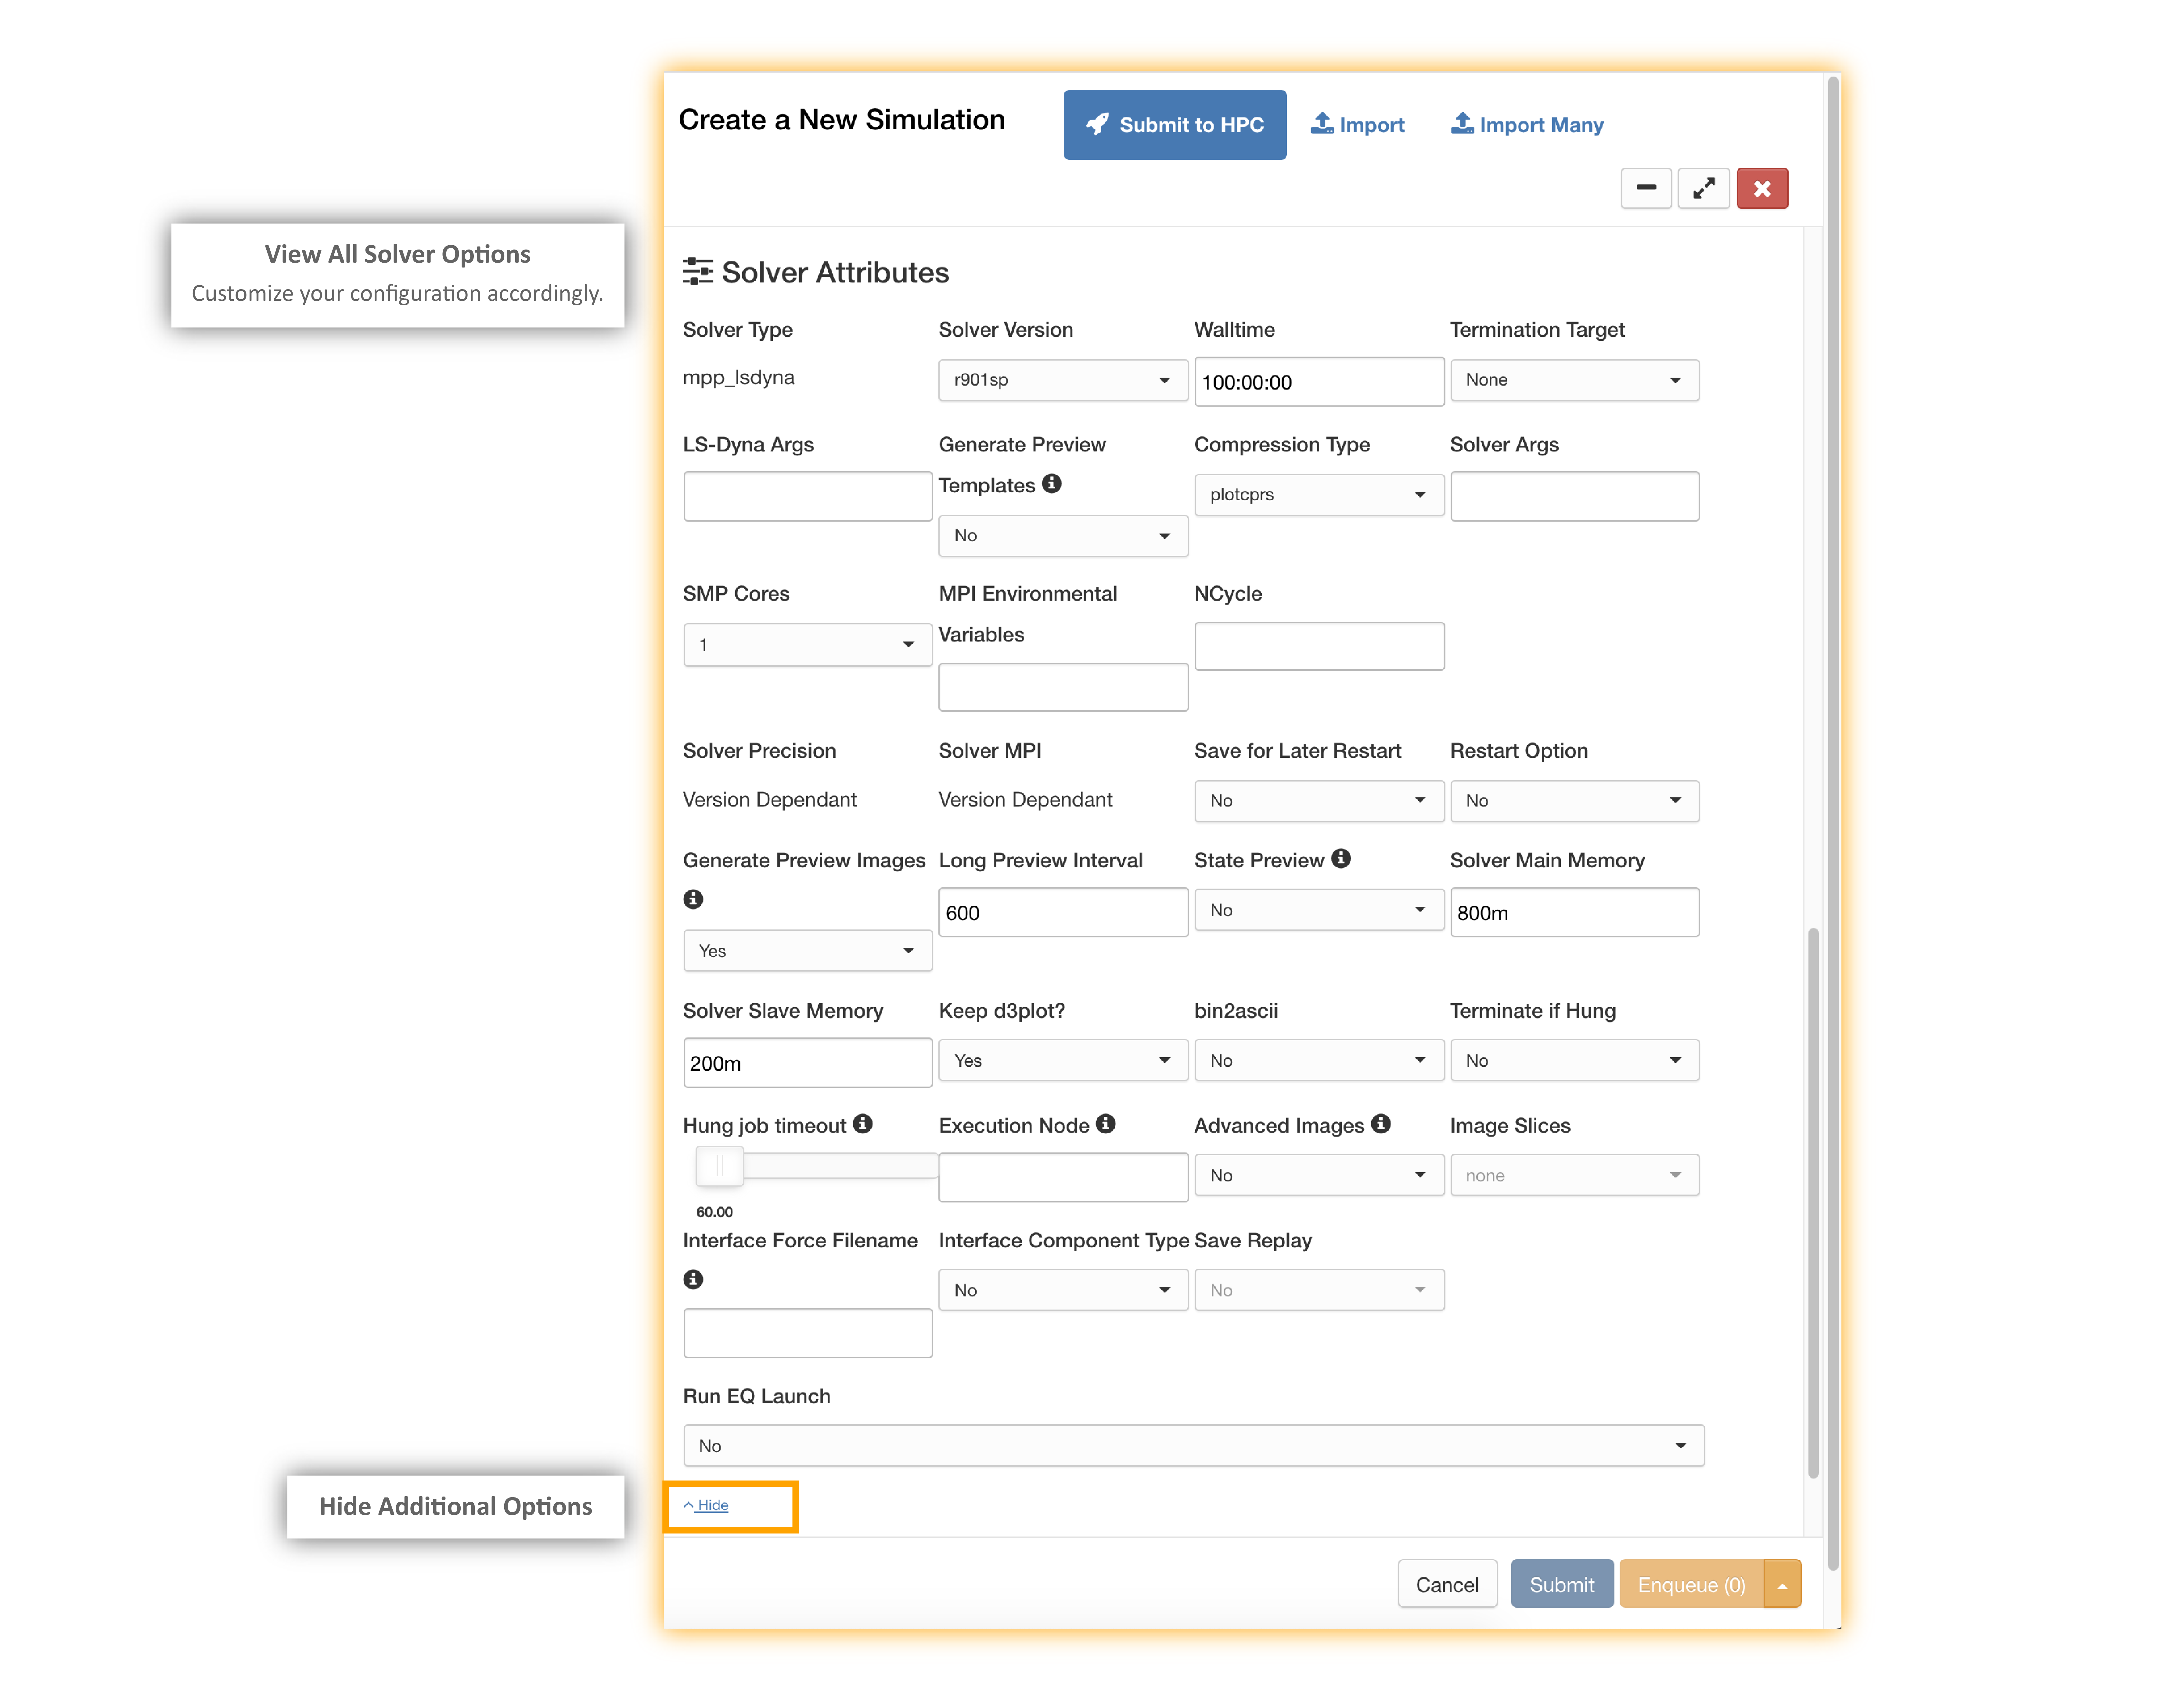The height and width of the screenshot is (1700, 2184).
Task: Click the dialog's inner vertical scrollbar
Action: coord(1813,1203)
